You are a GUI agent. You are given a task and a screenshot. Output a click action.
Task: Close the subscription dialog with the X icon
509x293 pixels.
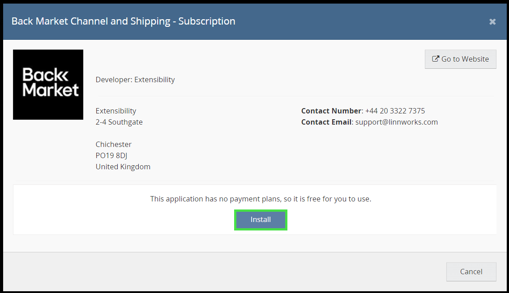point(492,21)
